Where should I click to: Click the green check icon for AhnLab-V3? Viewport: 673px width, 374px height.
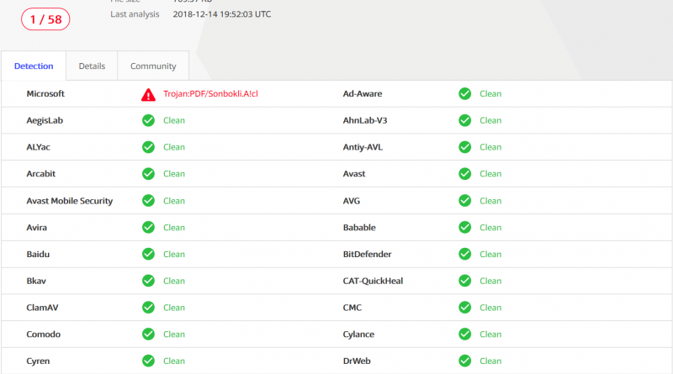pos(465,120)
